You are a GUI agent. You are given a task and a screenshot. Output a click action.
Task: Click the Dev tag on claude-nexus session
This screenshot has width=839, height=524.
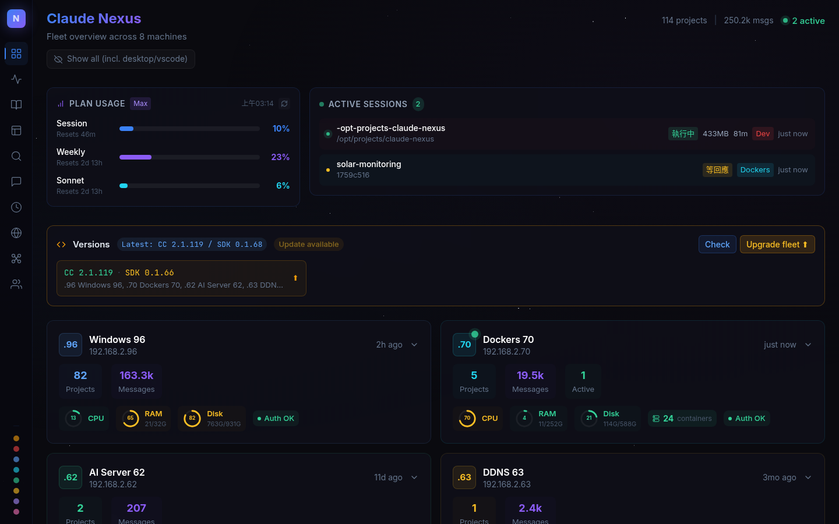point(763,134)
